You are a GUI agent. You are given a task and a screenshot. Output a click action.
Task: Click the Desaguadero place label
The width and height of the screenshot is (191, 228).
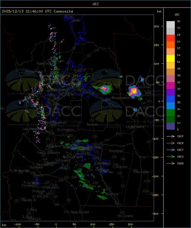[x=120, y=98]
